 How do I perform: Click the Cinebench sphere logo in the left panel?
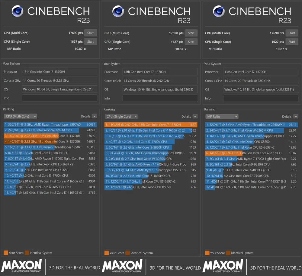(x=18, y=11)
